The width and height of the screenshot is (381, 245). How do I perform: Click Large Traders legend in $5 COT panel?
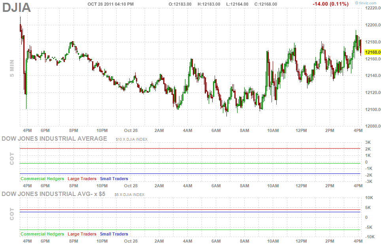(82, 234)
